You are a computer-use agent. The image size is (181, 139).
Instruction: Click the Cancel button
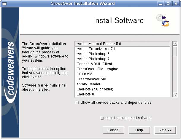[x=113, y=130]
